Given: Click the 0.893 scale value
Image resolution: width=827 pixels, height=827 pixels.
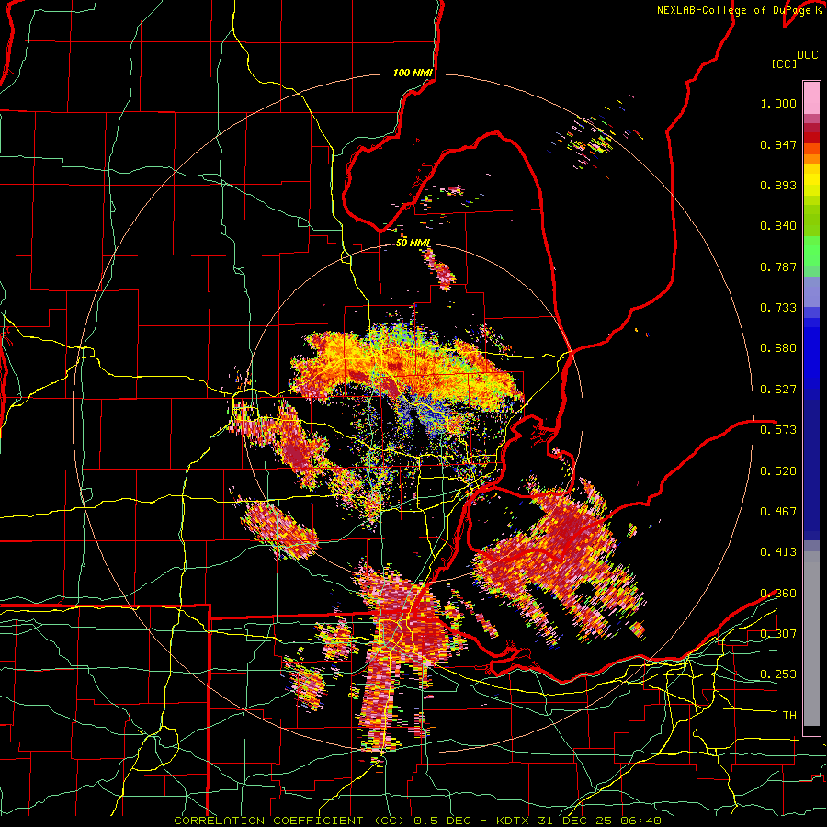Looking at the screenshot, I should pyautogui.click(x=778, y=185).
